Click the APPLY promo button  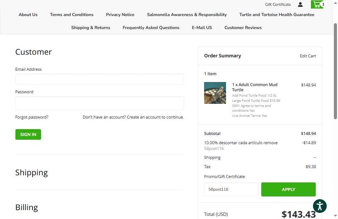(288, 189)
